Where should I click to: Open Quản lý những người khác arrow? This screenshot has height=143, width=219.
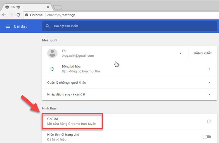pyautogui.click(x=209, y=83)
